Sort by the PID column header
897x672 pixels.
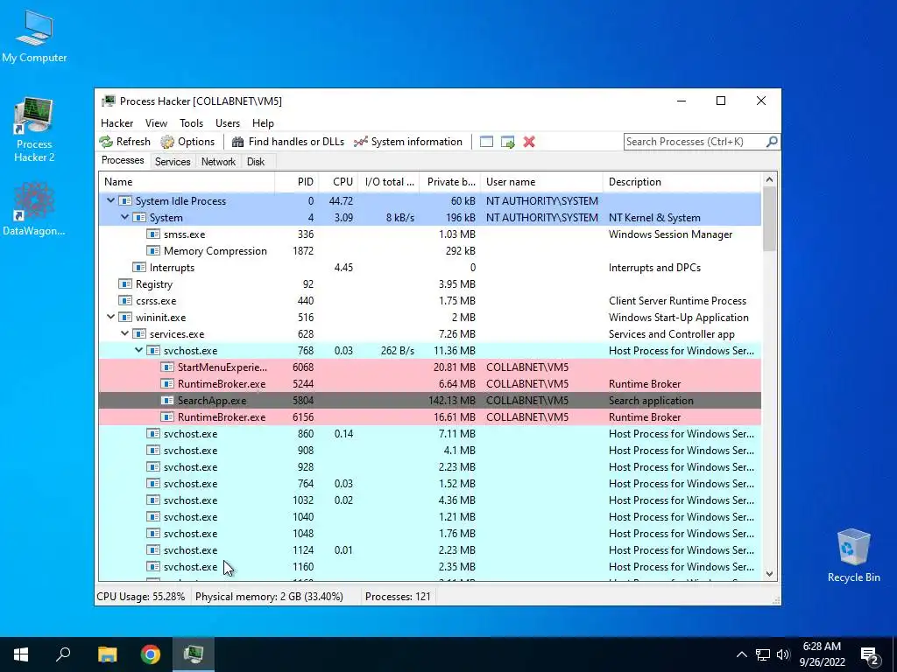tap(297, 182)
